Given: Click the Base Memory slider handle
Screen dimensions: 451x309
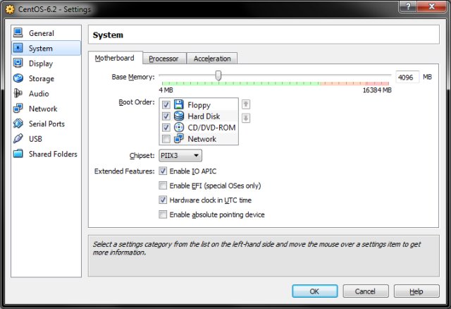Looking at the screenshot, I should (218, 75).
